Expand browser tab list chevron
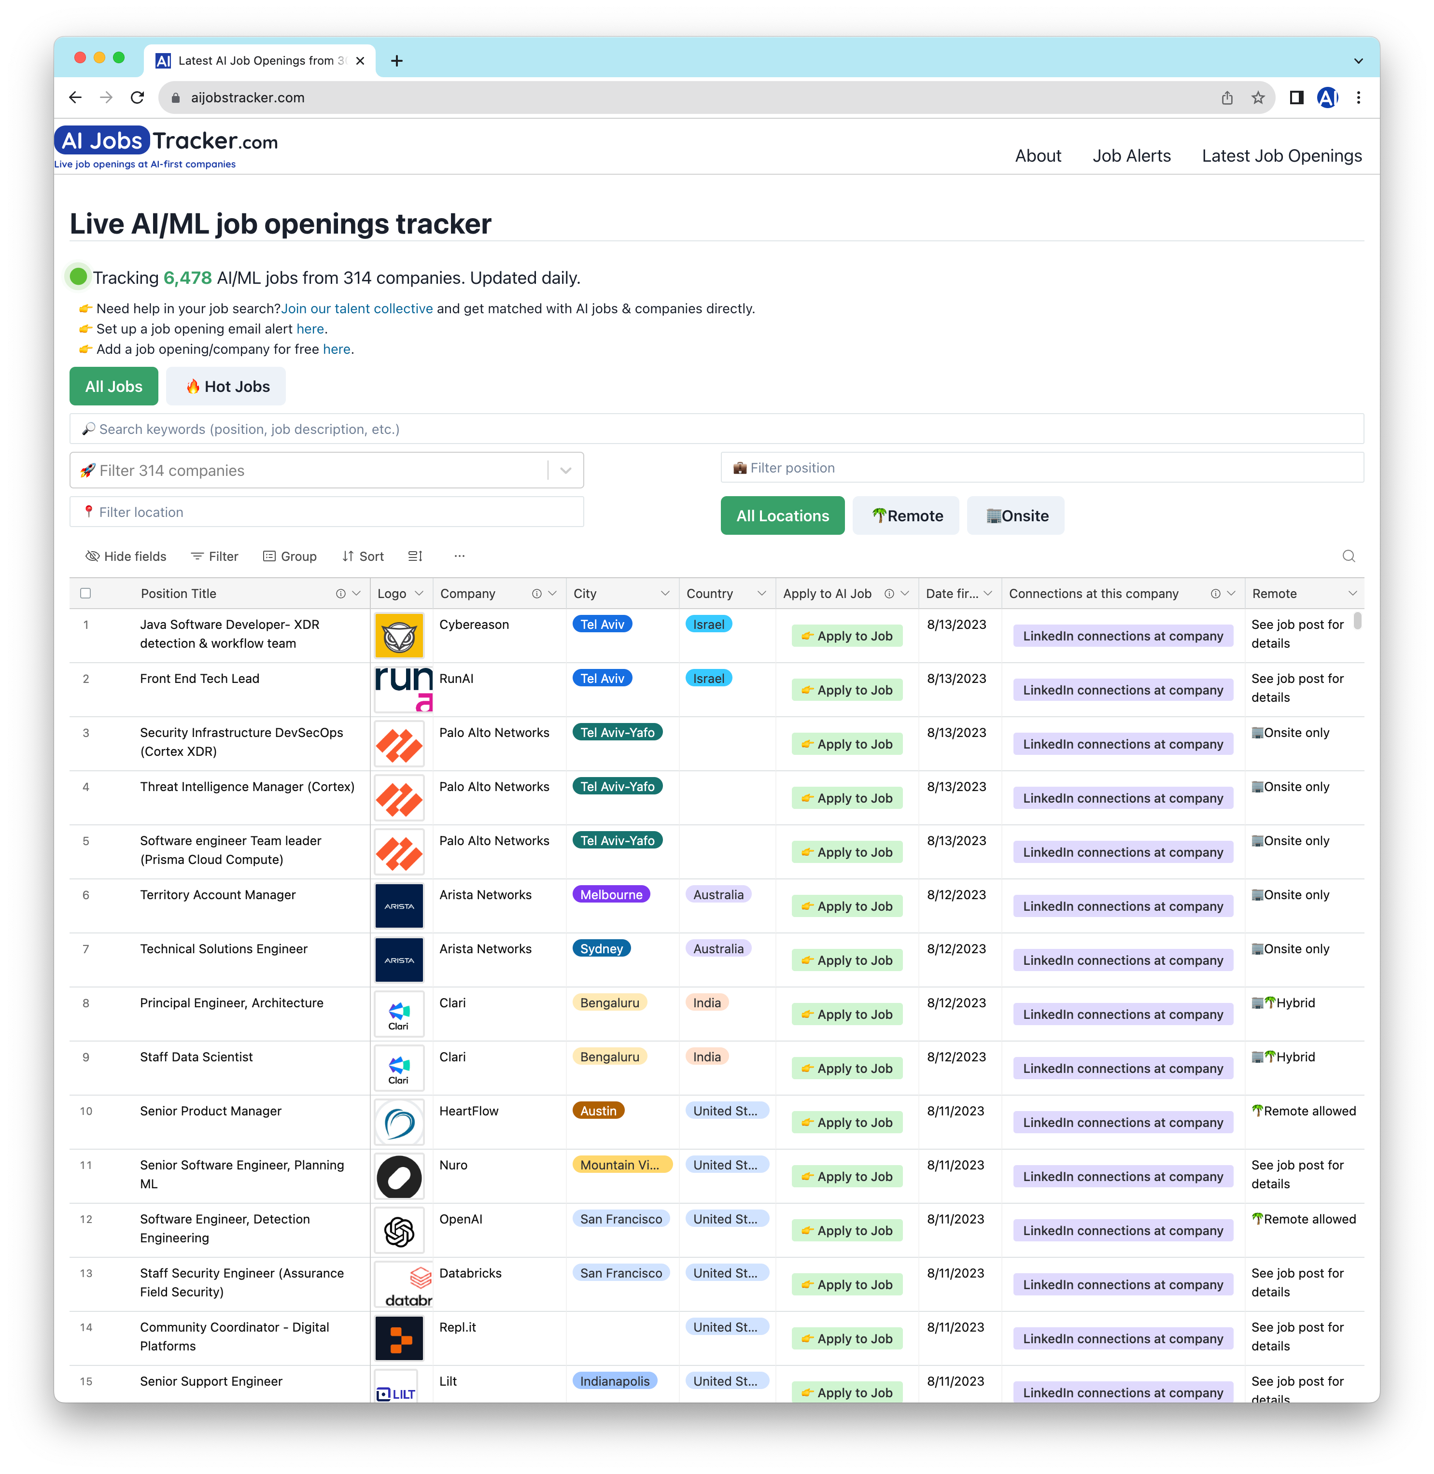Image resolution: width=1434 pixels, height=1474 pixels. (1359, 60)
